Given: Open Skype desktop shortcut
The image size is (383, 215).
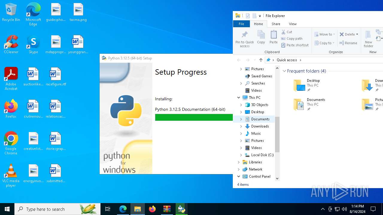Looking at the screenshot, I should pos(33,44).
